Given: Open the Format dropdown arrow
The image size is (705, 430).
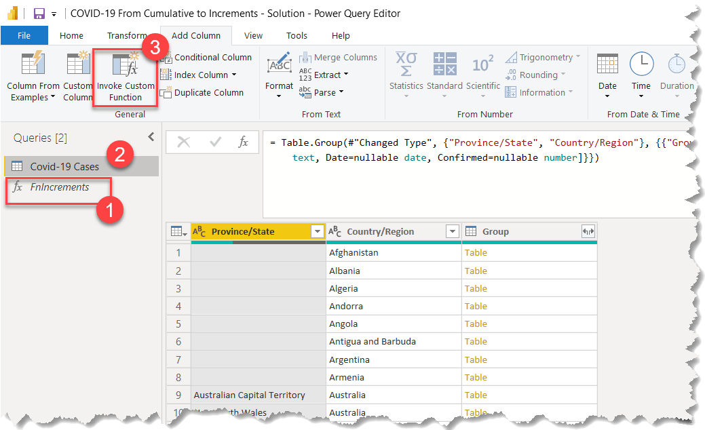Looking at the screenshot, I should coord(279,96).
